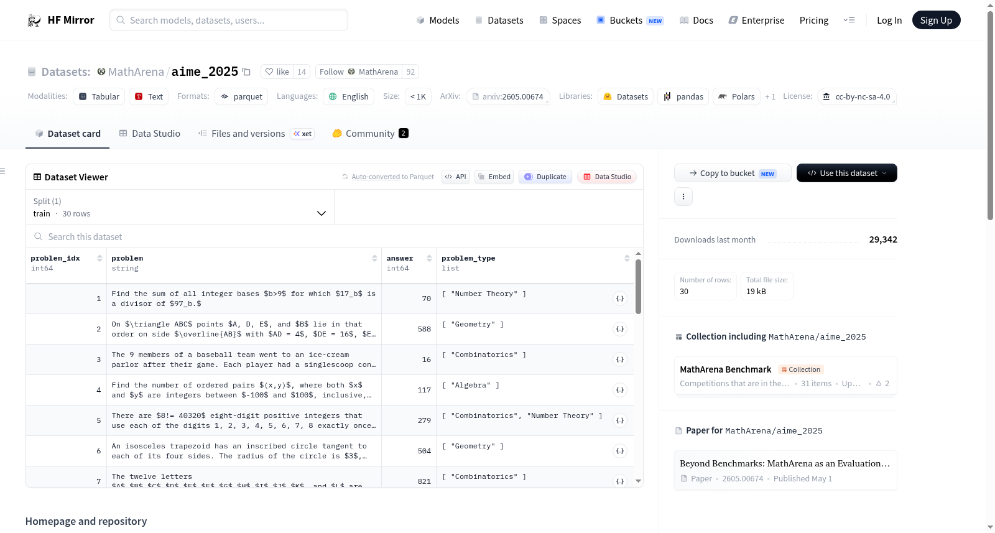Click the pandas library tag
Screen dimensions: 995x533
pos(683,96)
